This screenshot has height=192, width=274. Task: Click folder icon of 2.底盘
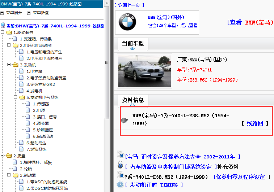click(x=9, y=156)
